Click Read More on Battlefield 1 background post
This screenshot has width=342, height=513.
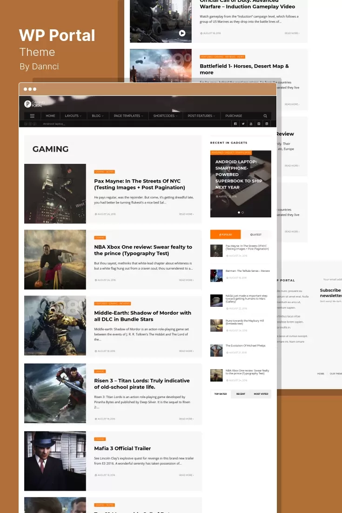[292, 104]
